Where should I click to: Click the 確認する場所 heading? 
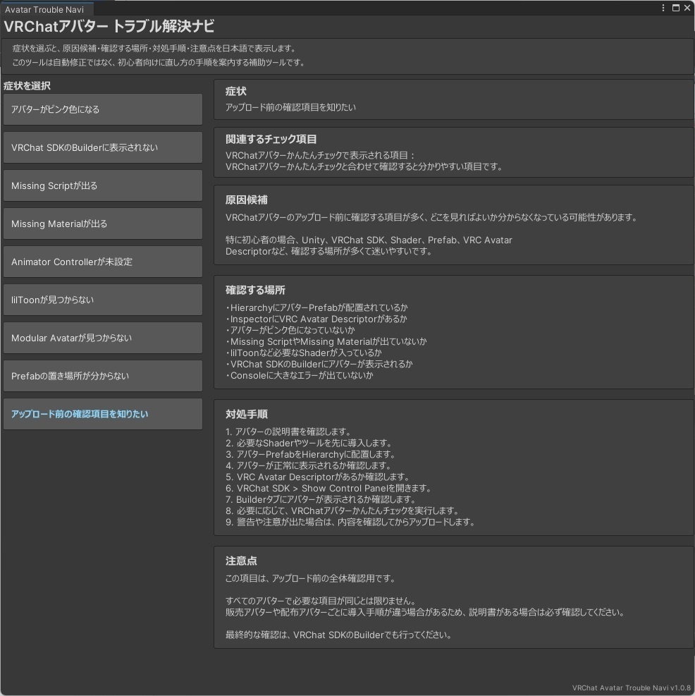click(x=255, y=291)
